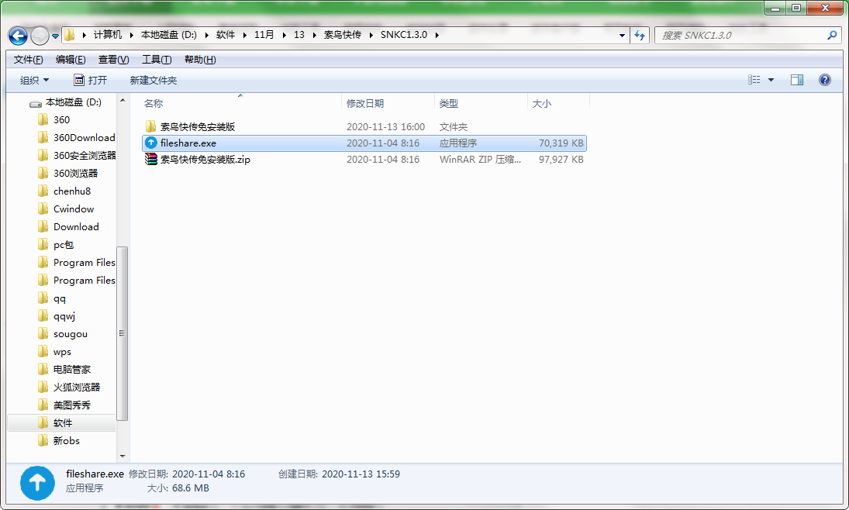Select qq folder in tree
The height and width of the screenshot is (510, 849).
60,298
